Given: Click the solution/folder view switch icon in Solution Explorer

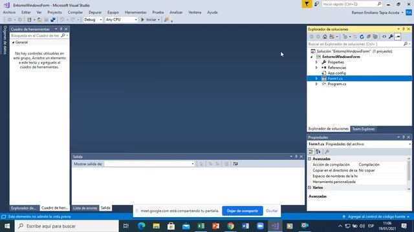Looking at the screenshot, I should coord(332,37).
